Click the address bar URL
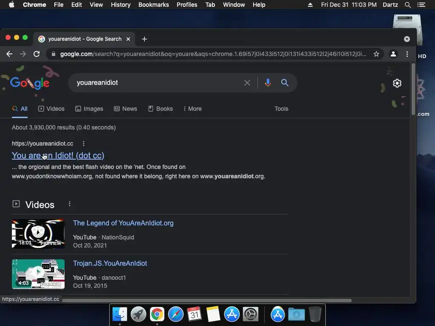Viewport: 435px width, 326px height. 213,54
